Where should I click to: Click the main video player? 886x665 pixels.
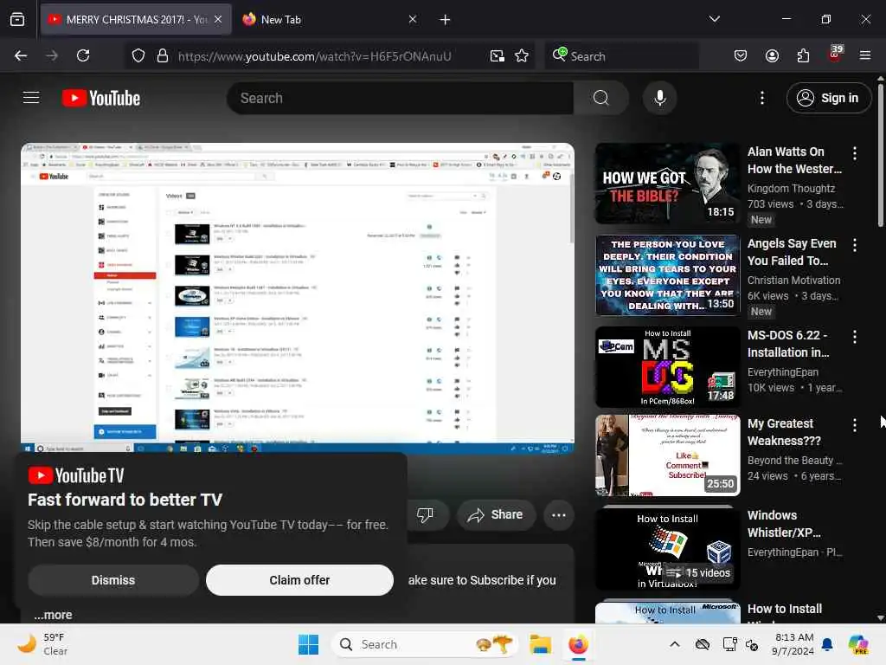pyautogui.click(x=298, y=298)
